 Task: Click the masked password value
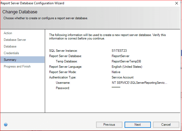coord(116,88)
